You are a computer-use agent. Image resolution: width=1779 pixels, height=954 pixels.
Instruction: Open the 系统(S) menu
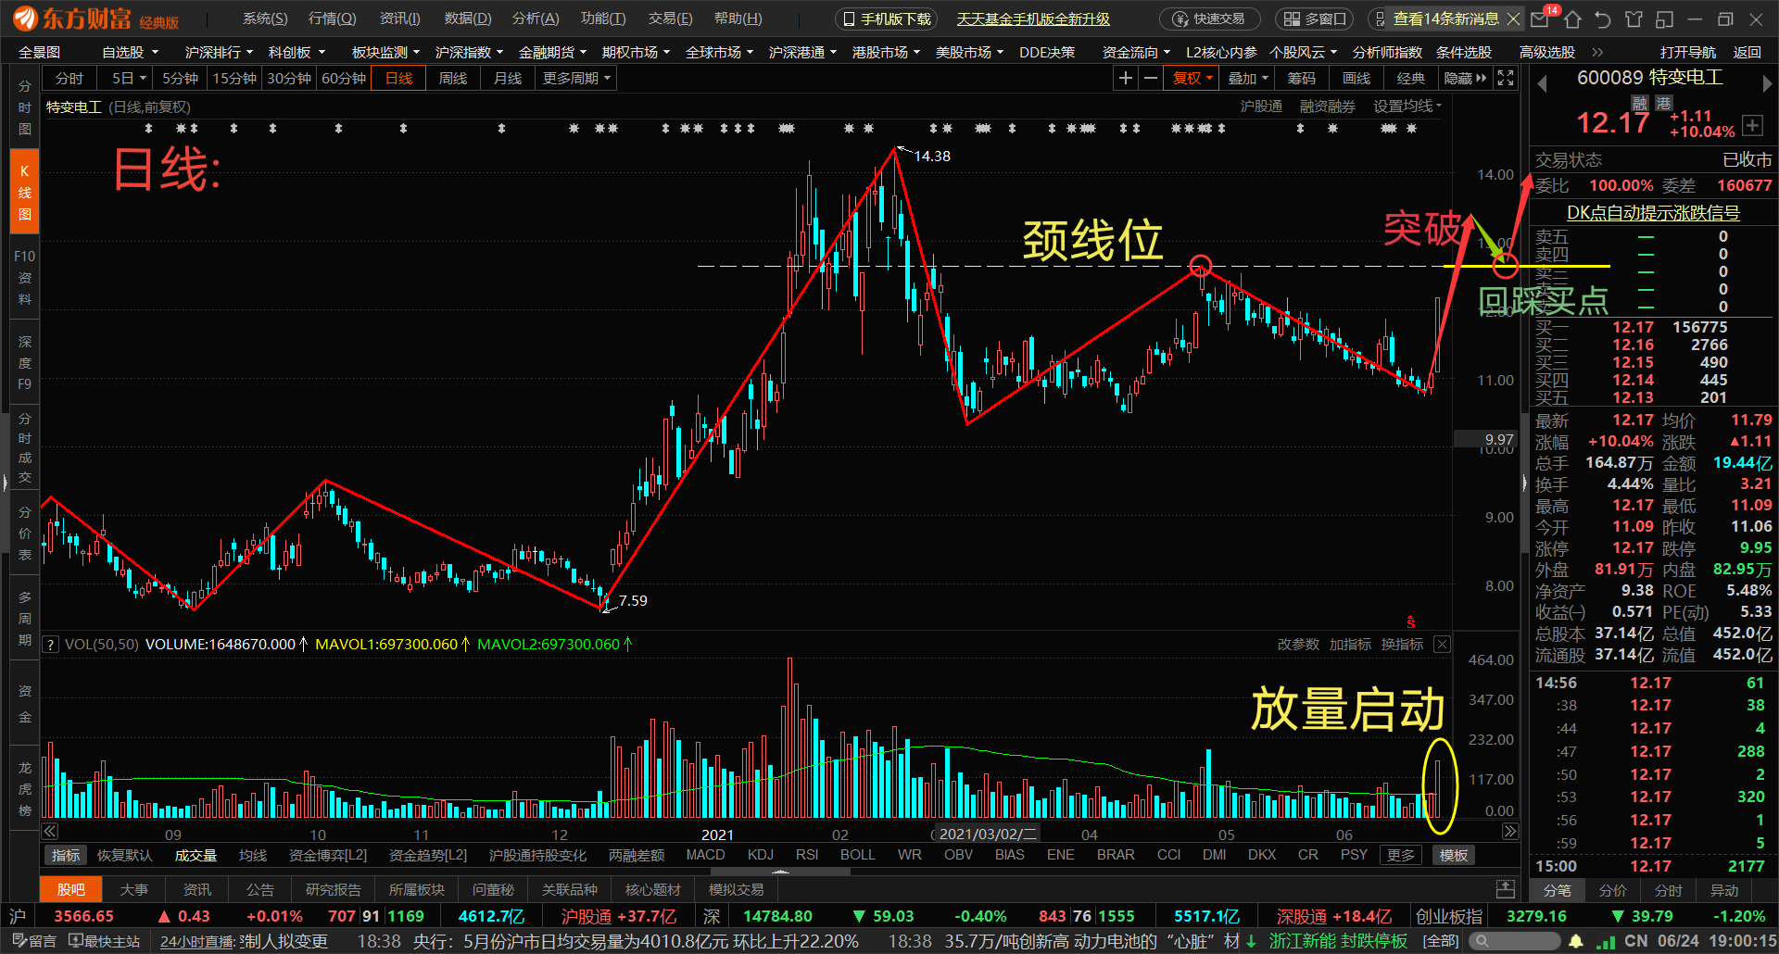point(265,19)
